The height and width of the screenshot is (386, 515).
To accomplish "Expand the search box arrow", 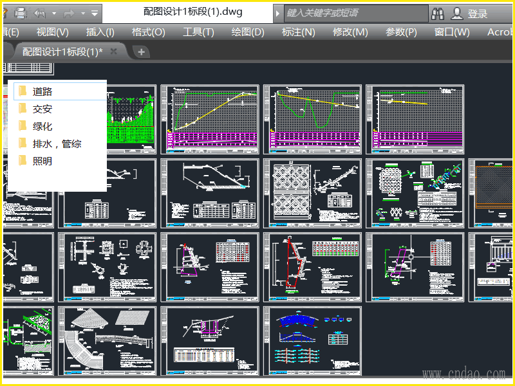I will [277, 14].
